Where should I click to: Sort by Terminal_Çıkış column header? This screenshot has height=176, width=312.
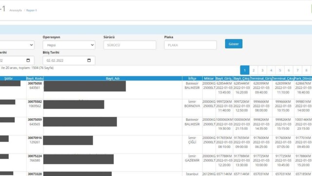283,78
